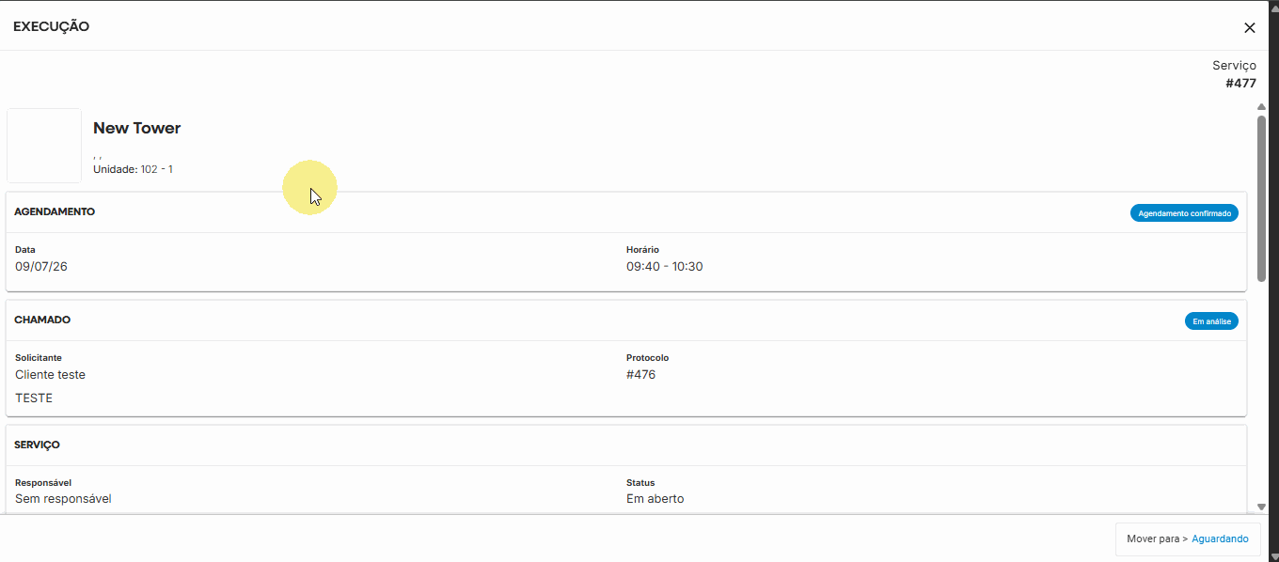Click the scrollbar up arrow
The width and height of the screenshot is (1279, 562).
pos(1261,107)
